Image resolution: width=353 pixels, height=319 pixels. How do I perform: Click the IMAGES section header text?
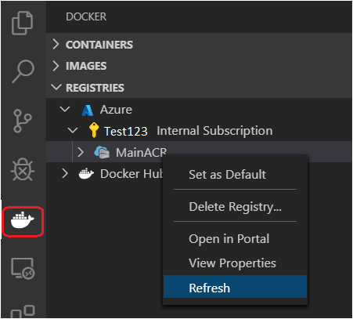86,66
